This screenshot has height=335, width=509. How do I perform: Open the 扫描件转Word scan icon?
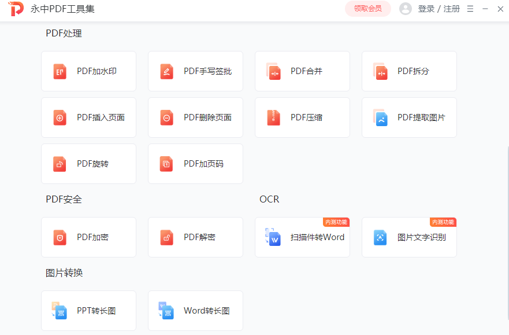(x=273, y=237)
